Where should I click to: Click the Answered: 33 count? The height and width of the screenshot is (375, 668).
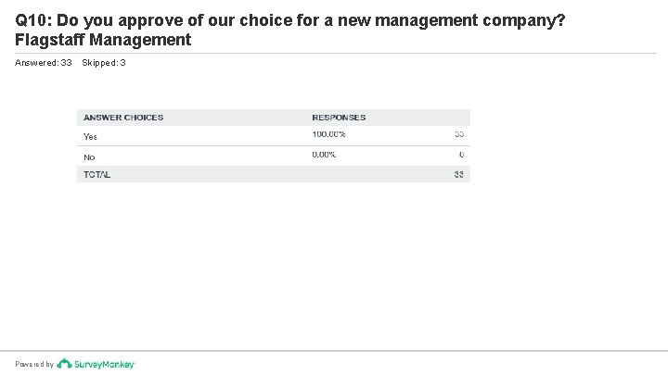pyautogui.click(x=43, y=63)
